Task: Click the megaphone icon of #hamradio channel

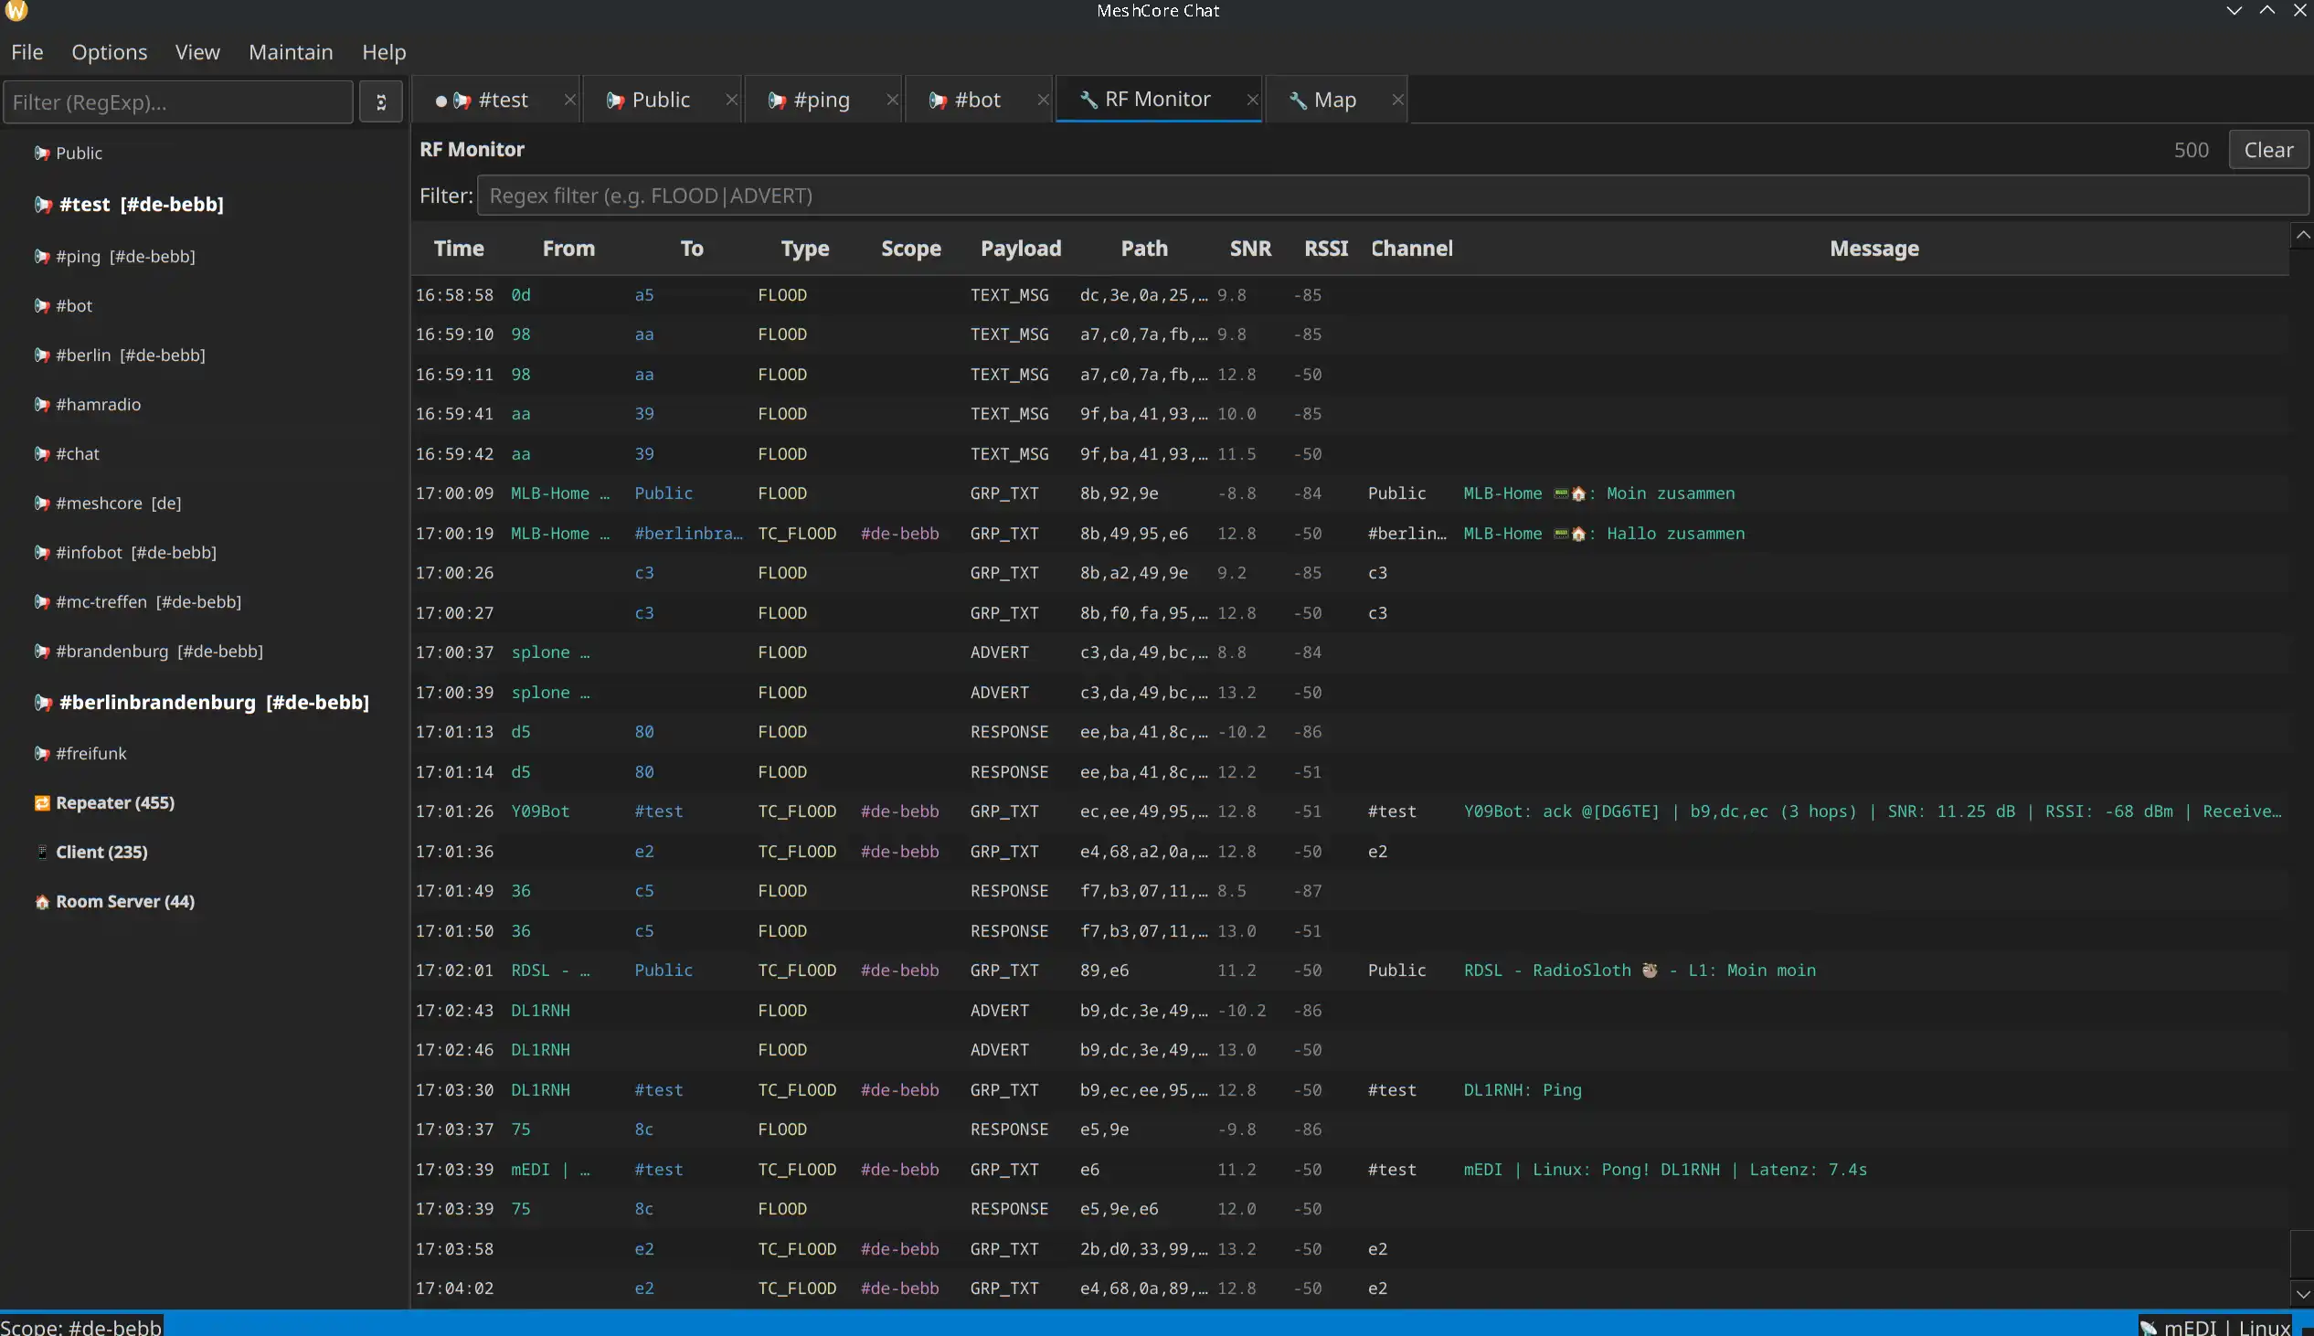Action: click(41, 405)
